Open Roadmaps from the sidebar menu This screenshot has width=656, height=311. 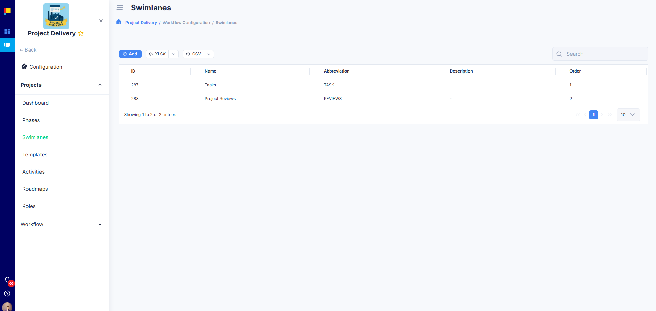pos(35,189)
